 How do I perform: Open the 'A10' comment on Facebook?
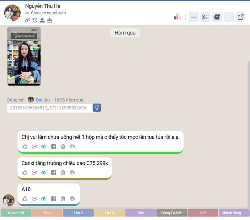[x=53, y=199]
